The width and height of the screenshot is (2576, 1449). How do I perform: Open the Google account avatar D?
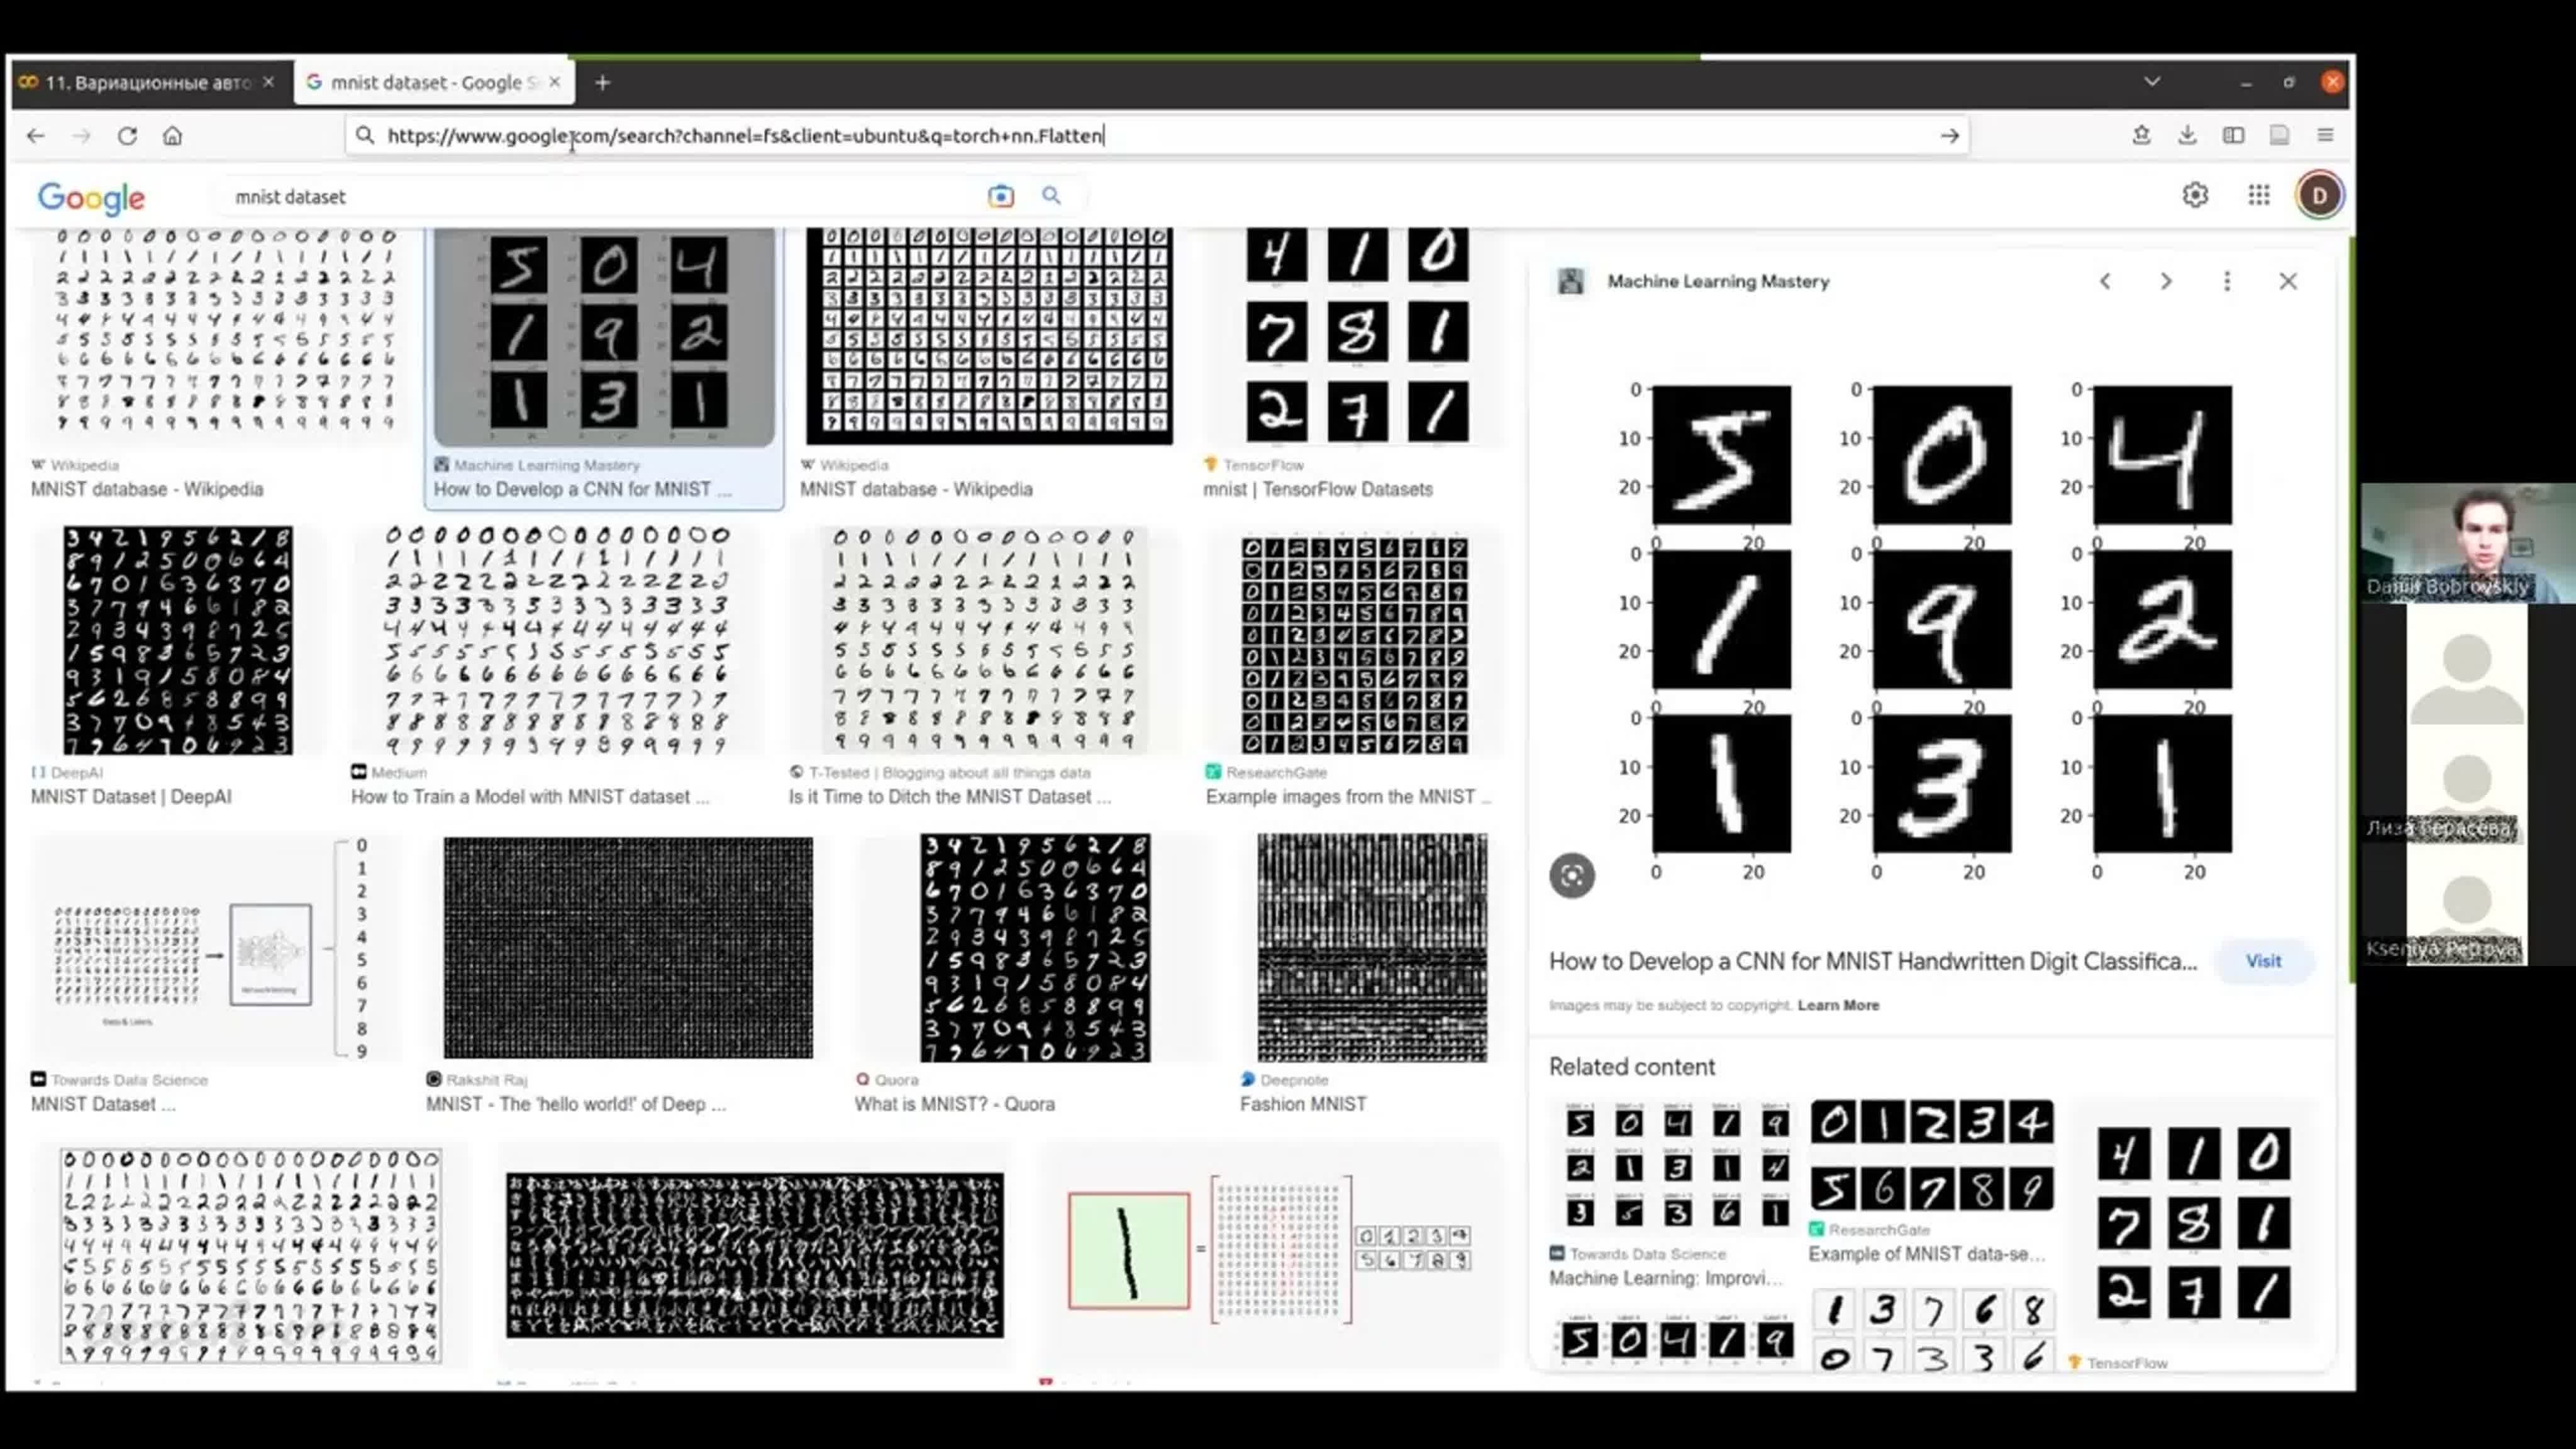coord(2319,195)
